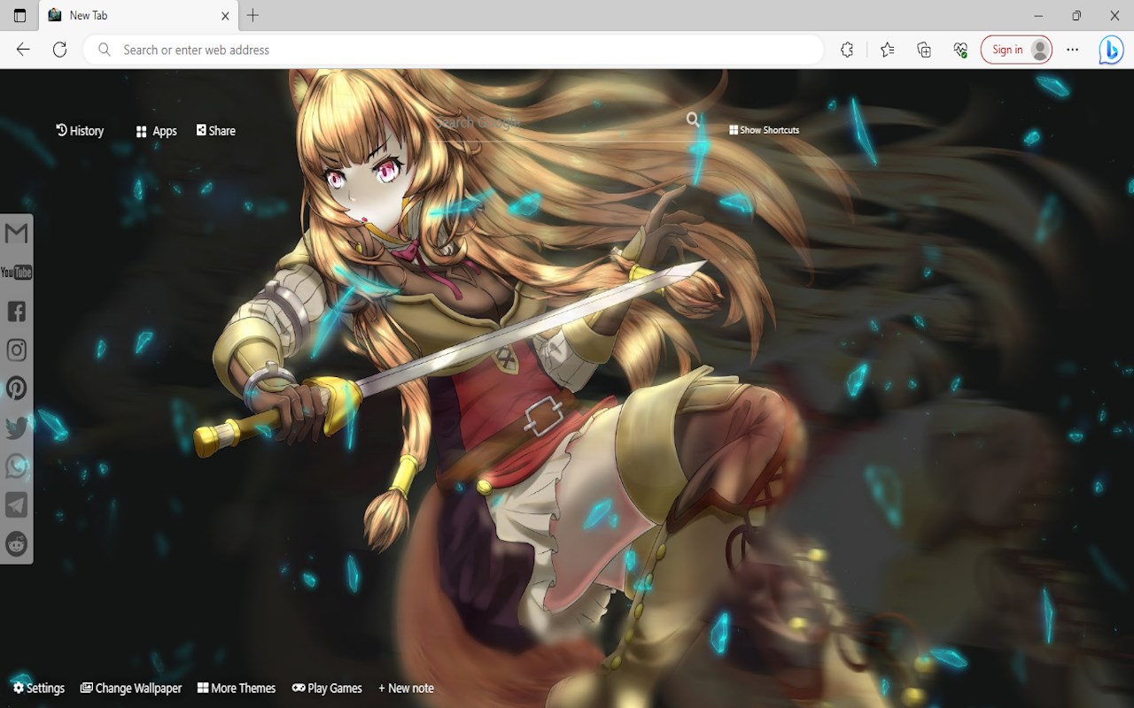Close the New Tab tab
The height and width of the screenshot is (708, 1134).
click(x=225, y=16)
